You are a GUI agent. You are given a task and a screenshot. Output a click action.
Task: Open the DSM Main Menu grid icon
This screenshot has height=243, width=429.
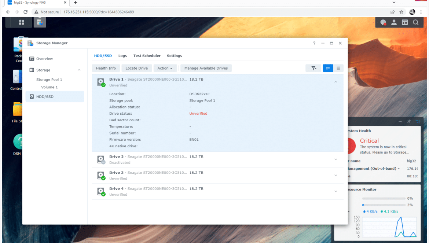point(21,22)
